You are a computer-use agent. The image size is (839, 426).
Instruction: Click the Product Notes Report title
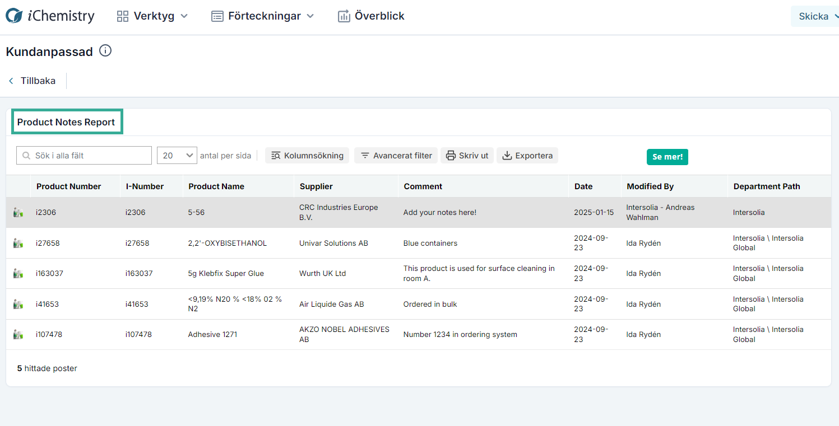click(x=66, y=122)
